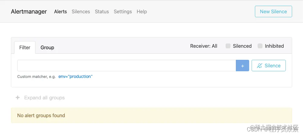The width and height of the screenshot is (303, 135).
Task: Click the plus add-matcher icon button
Action: click(x=242, y=66)
